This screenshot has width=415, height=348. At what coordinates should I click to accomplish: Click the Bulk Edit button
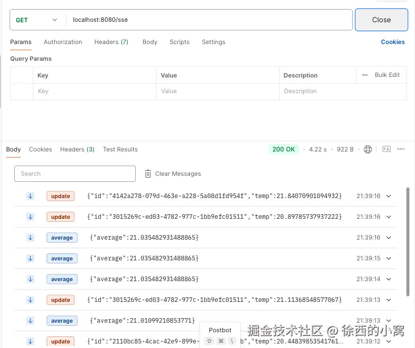pos(387,75)
